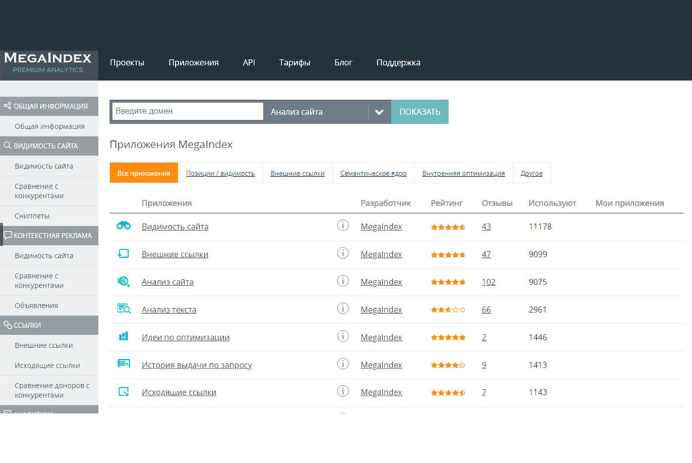Select the Анализ текста search-document icon
Image resolution: width=692 pixels, height=463 pixels.
click(x=123, y=309)
